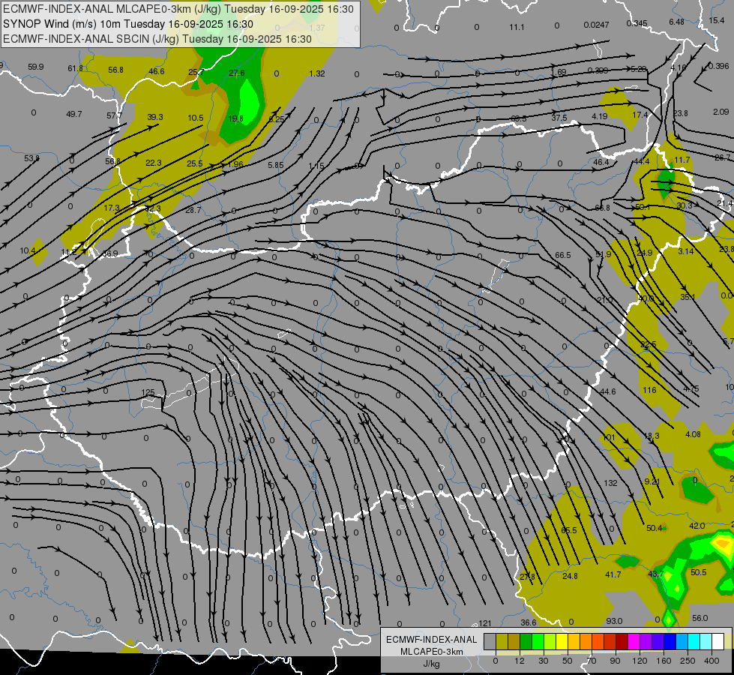
Task: Click 'ECMWF-INDEX-ANAL' title beside the color scale
Action: coord(432,640)
